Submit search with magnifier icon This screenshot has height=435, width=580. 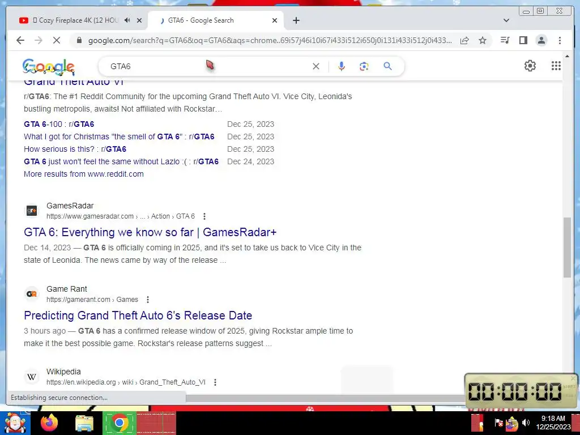click(387, 66)
